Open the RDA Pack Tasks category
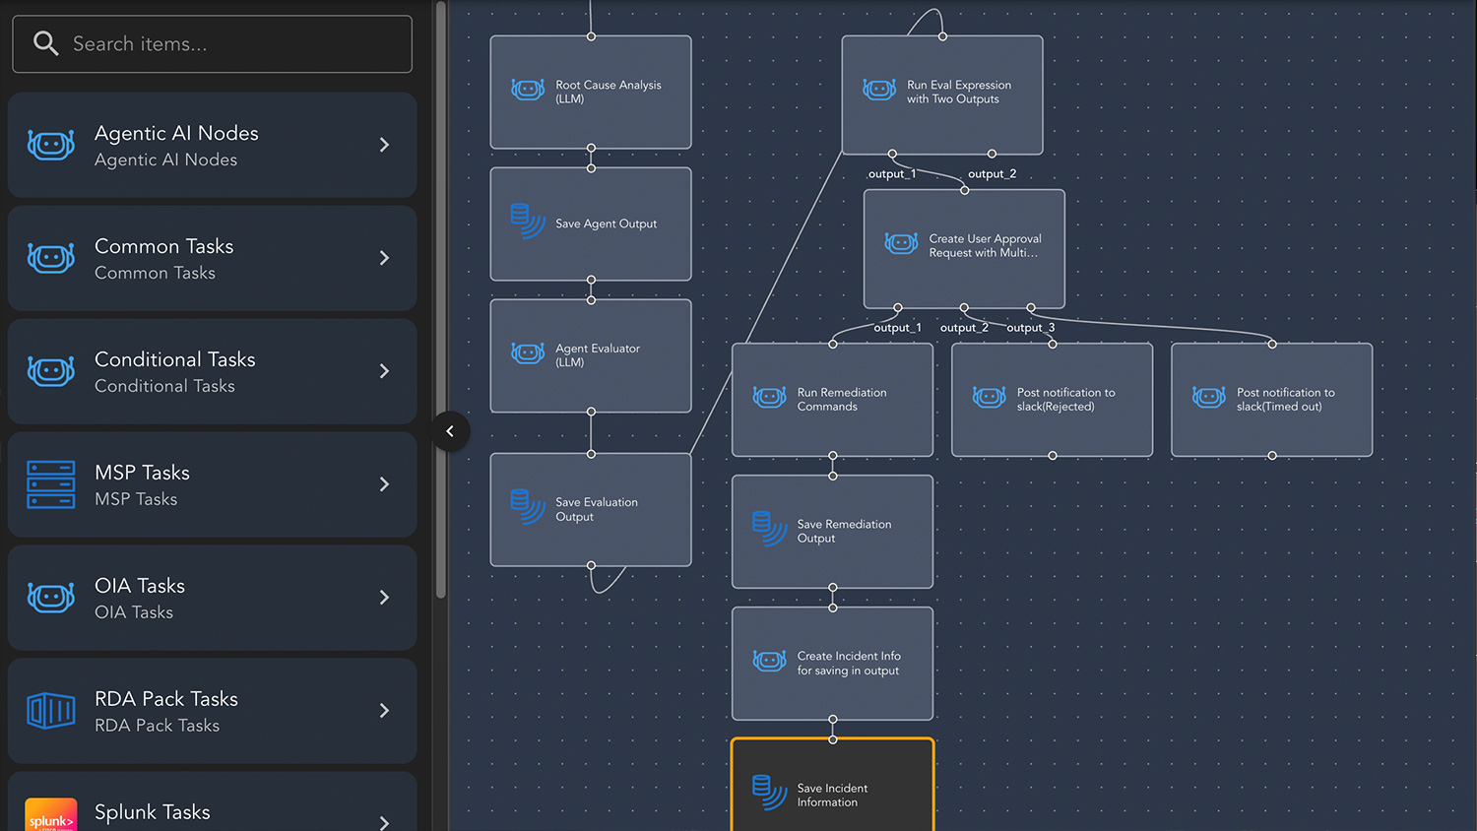1477x831 pixels. [x=212, y=710]
